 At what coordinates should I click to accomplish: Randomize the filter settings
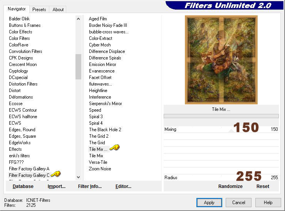coord(230,186)
